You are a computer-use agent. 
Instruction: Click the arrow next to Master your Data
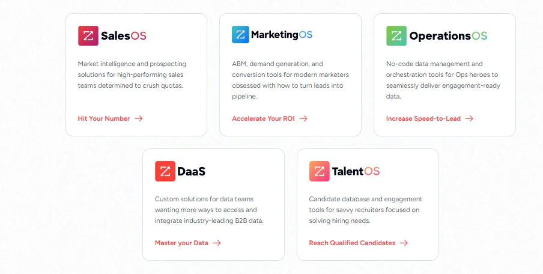point(217,243)
